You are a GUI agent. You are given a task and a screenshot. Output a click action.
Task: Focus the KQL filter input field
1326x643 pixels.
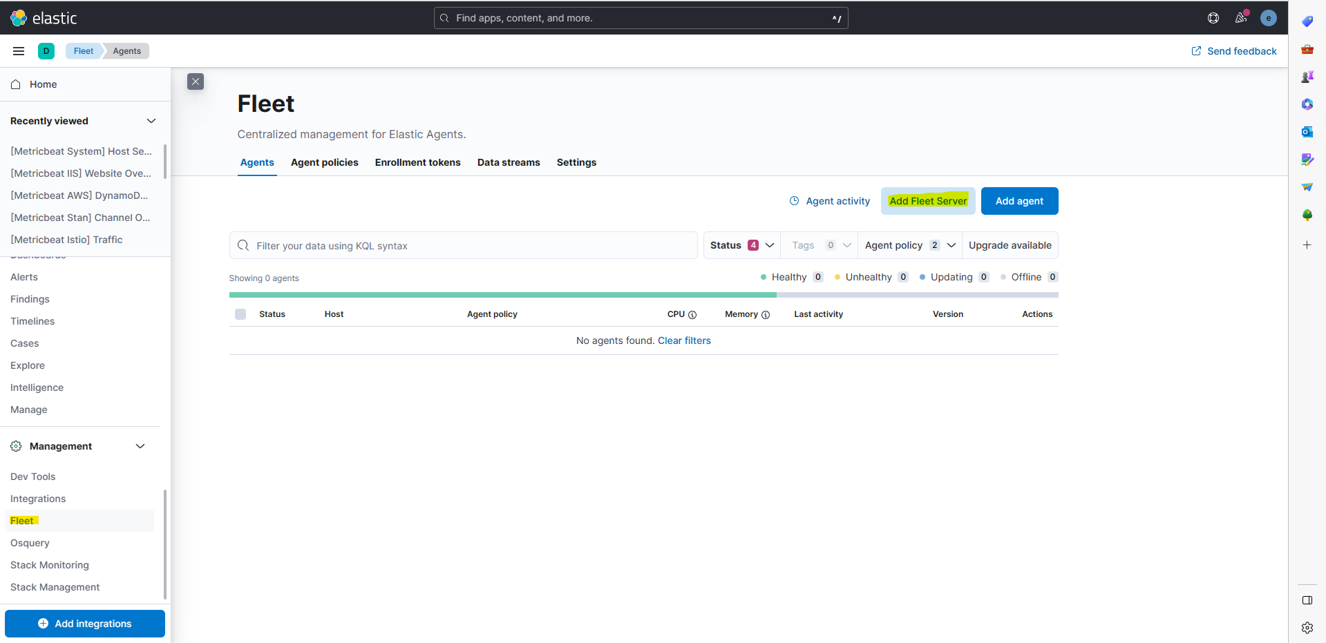tap(463, 245)
